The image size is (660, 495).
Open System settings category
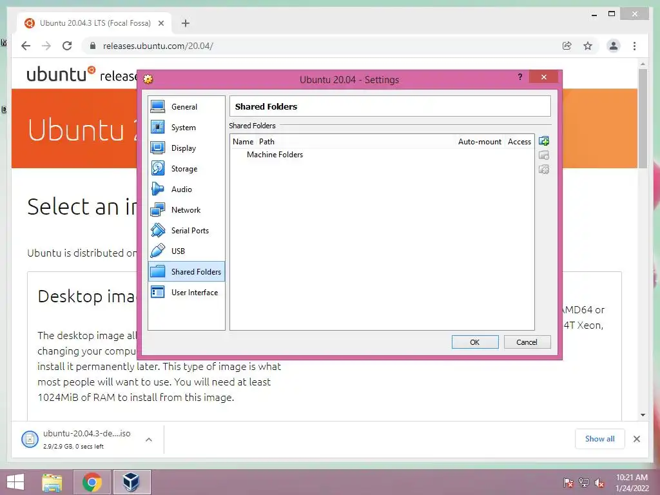click(186, 128)
